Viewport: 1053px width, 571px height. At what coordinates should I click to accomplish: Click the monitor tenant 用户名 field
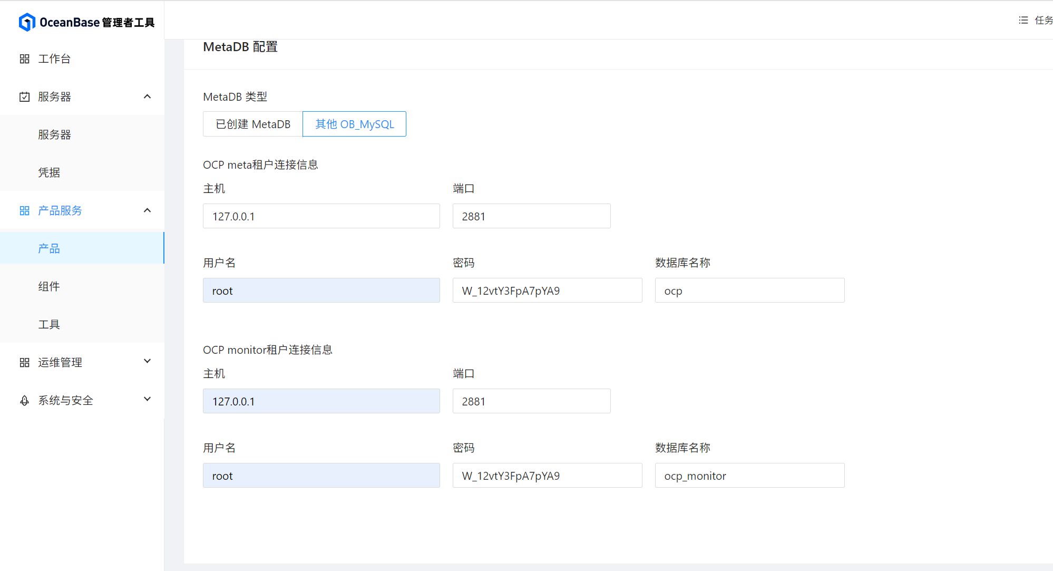click(321, 476)
